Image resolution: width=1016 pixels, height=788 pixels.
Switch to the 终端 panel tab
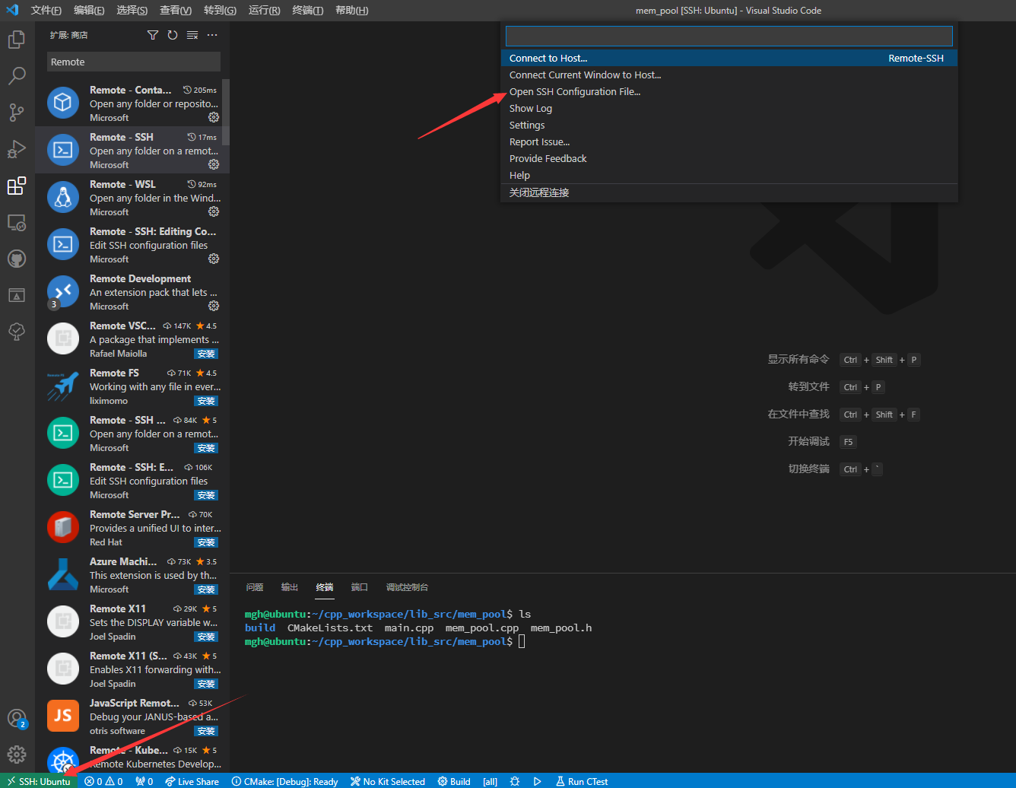pos(325,587)
